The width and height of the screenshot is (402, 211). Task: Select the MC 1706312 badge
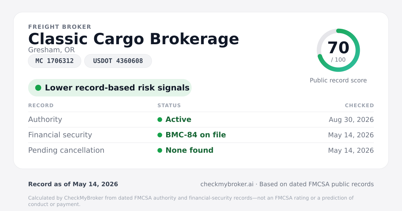(55, 61)
